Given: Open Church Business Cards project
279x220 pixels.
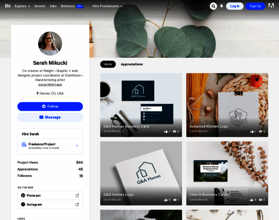Looking at the screenshot, I should (227, 173).
